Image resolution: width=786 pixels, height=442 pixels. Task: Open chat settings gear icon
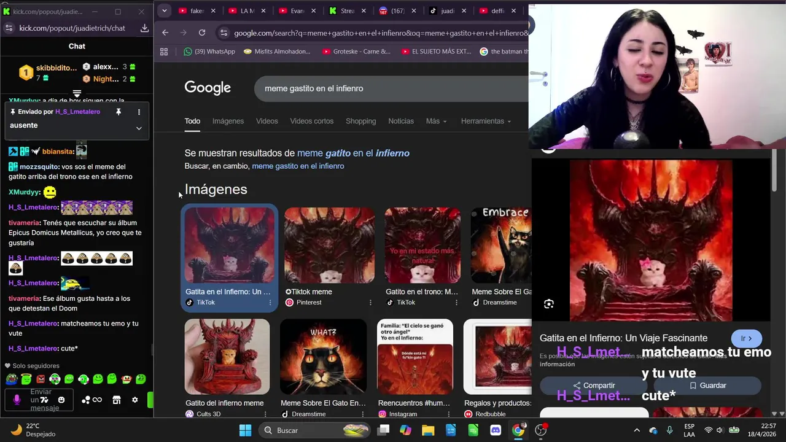(x=135, y=400)
